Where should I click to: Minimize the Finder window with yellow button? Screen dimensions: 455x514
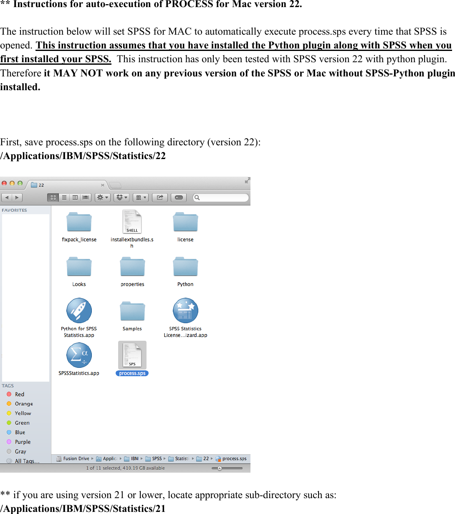pyautogui.click(x=12, y=183)
